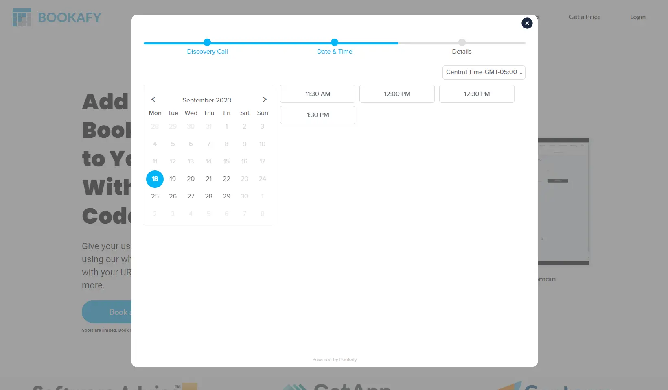Jump to the Details step indicator dot
Viewport: 668px width, 390px height.
[462, 42]
